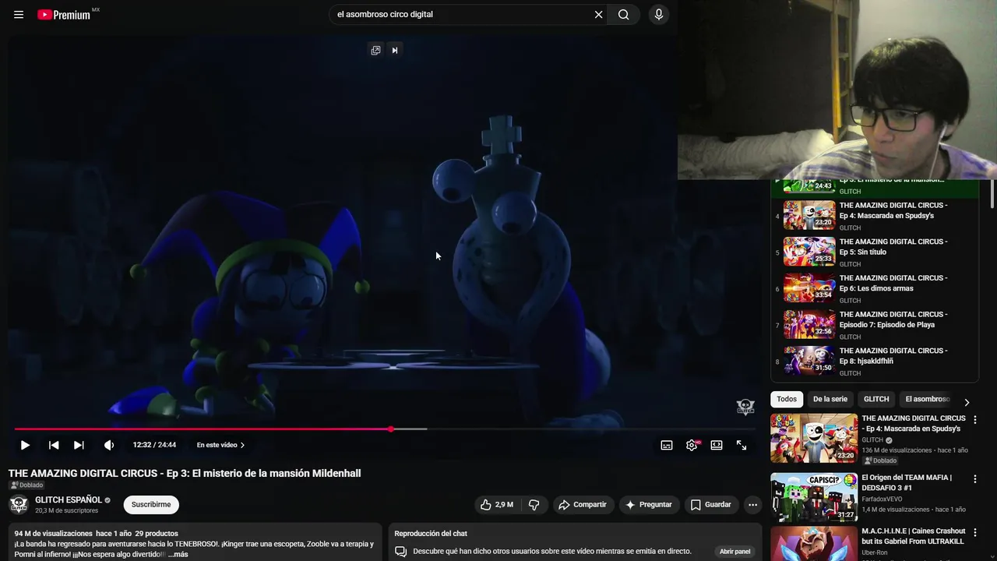997x561 pixels.
Task: Mute the video volume
Action: tap(109, 445)
